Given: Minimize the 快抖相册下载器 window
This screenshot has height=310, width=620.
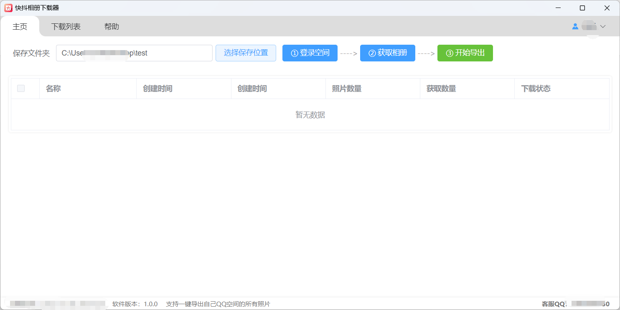Looking at the screenshot, I should click(x=558, y=8).
